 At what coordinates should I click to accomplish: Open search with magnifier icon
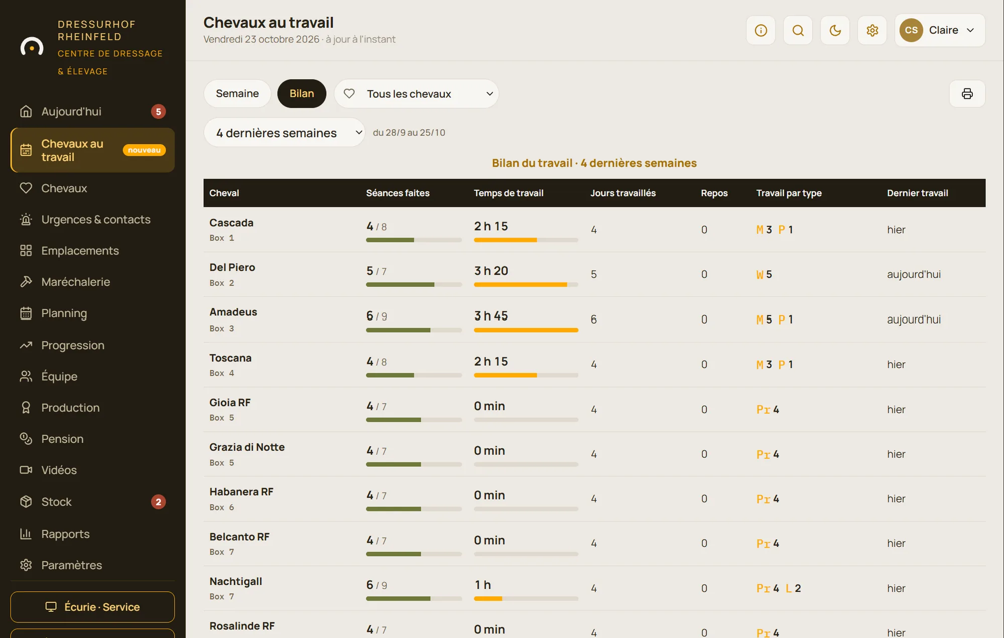(x=798, y=31)
